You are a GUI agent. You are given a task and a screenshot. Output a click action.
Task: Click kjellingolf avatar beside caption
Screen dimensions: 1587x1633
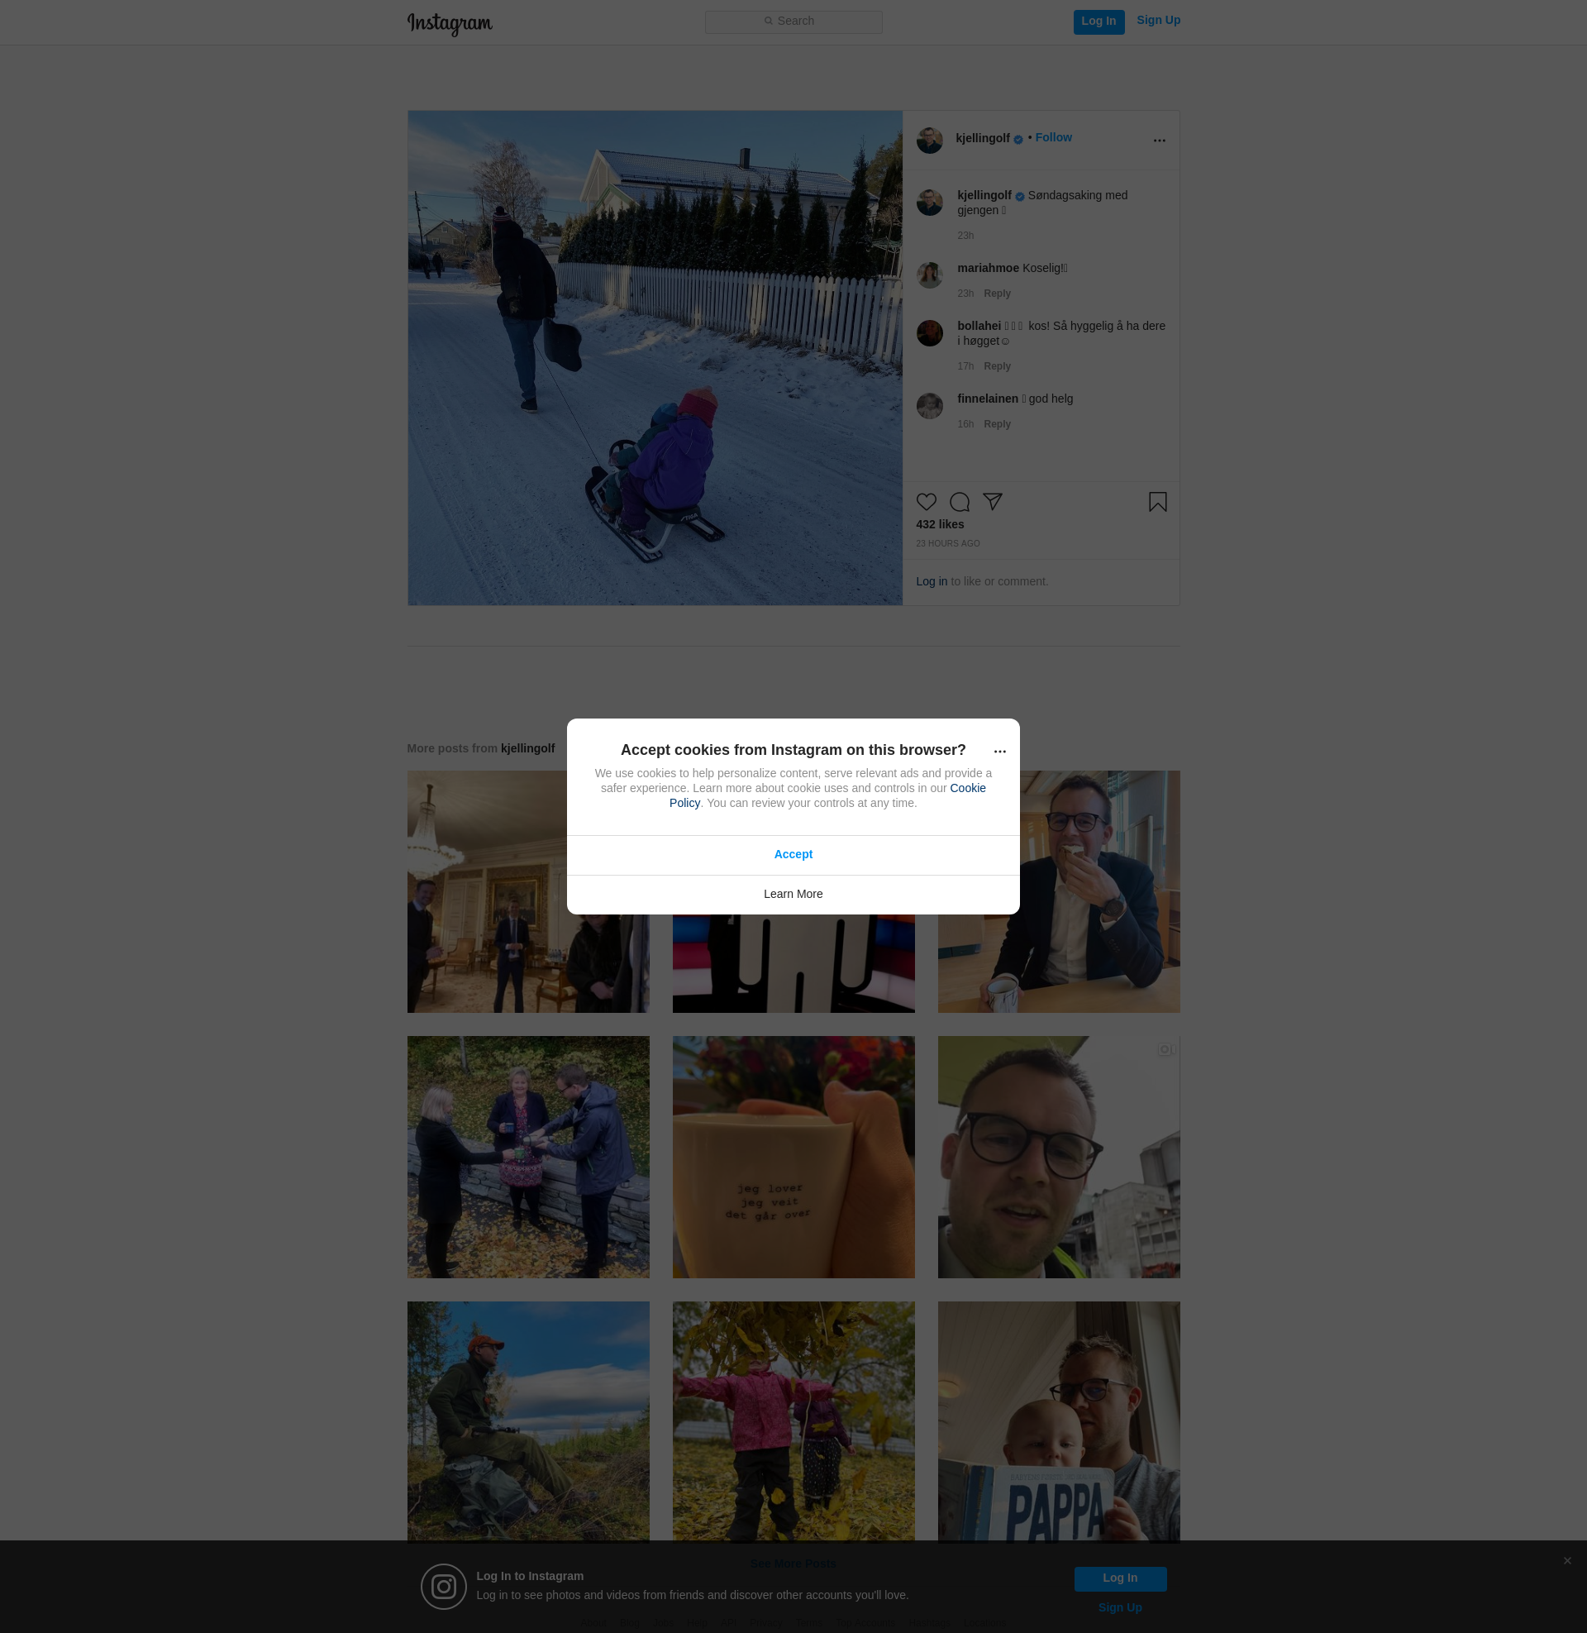point(929,203)
